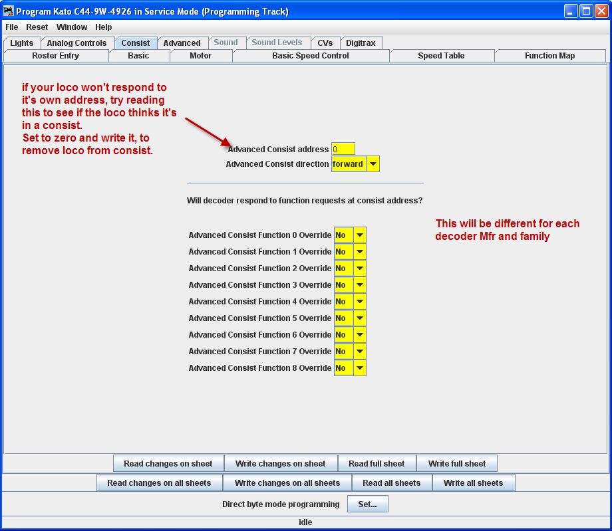Viewport: 612px width, 531px height.
Task: Expand Function 4 Override dropdown
Action: click(x=359, y=302)
